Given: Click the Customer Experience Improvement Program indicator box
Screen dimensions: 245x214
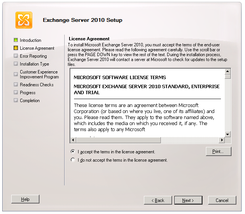Looking at the screenshot, I should [x=16, y=74].
